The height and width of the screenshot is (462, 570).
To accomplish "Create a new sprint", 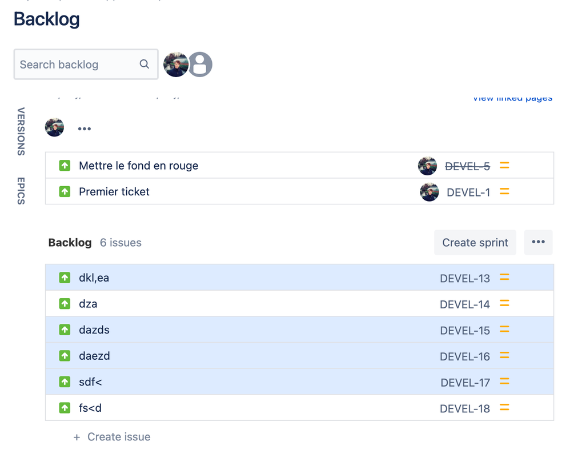I will (475, 242).
